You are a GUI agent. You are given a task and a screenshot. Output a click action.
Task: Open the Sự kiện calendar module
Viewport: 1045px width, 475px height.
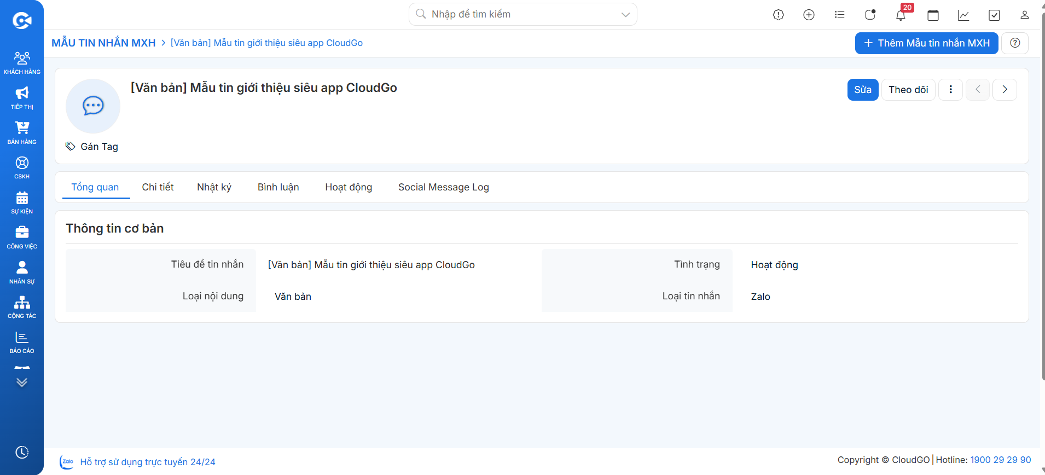[22, 202]
